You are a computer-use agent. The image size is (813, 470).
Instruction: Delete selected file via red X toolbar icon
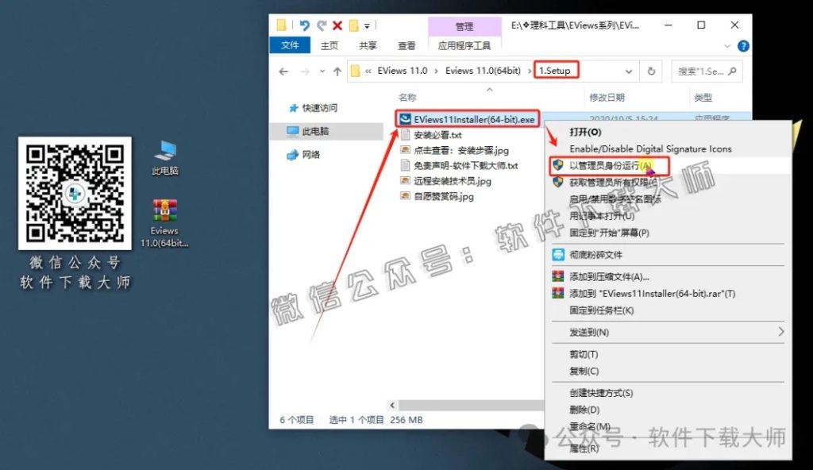pyautogui.click(x=337, y=25)
